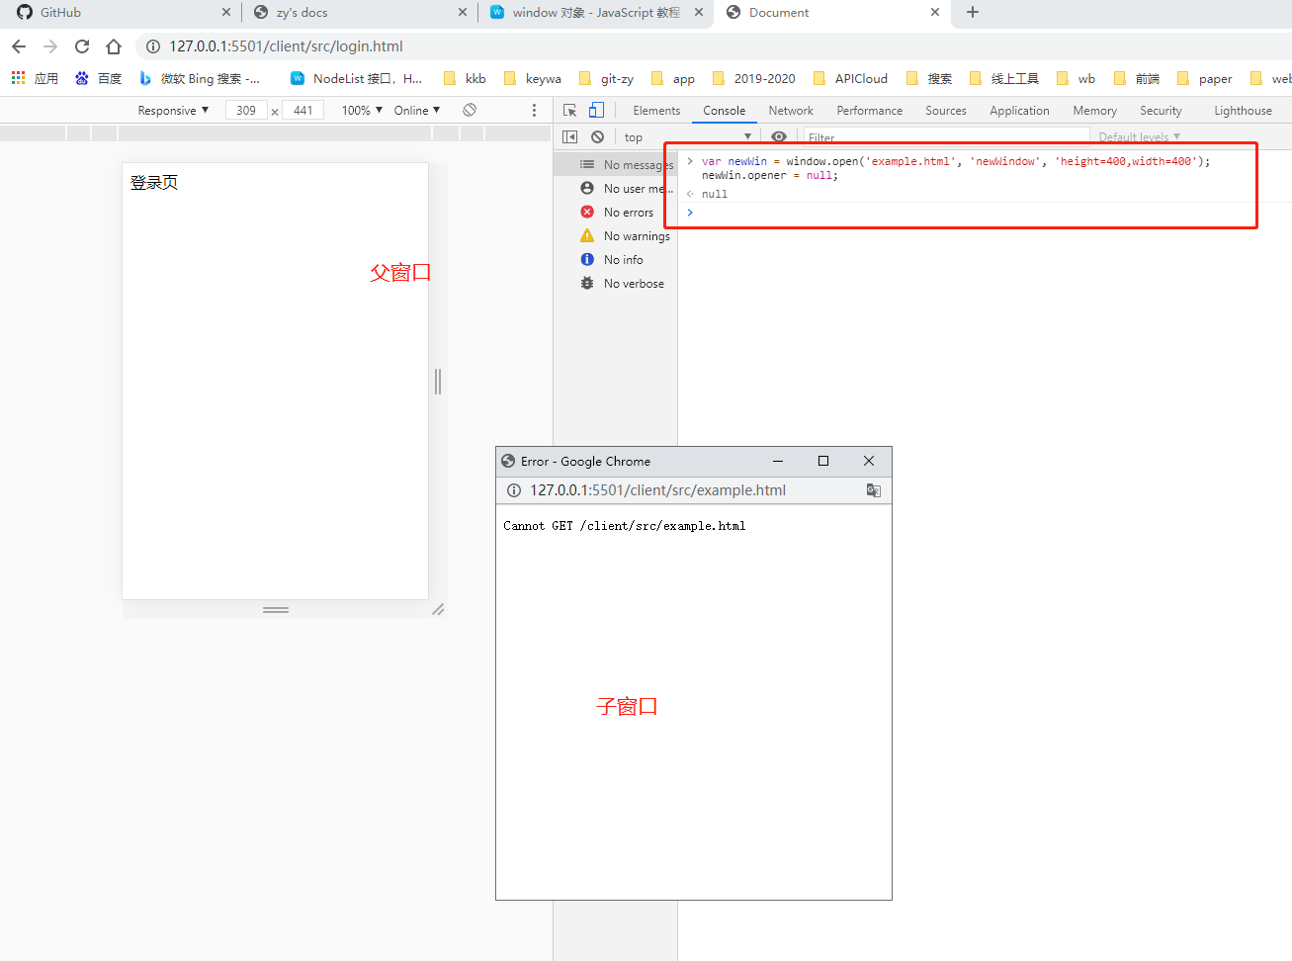
Task: Open the Elements tab in DevTools
Action: [656, 111]
